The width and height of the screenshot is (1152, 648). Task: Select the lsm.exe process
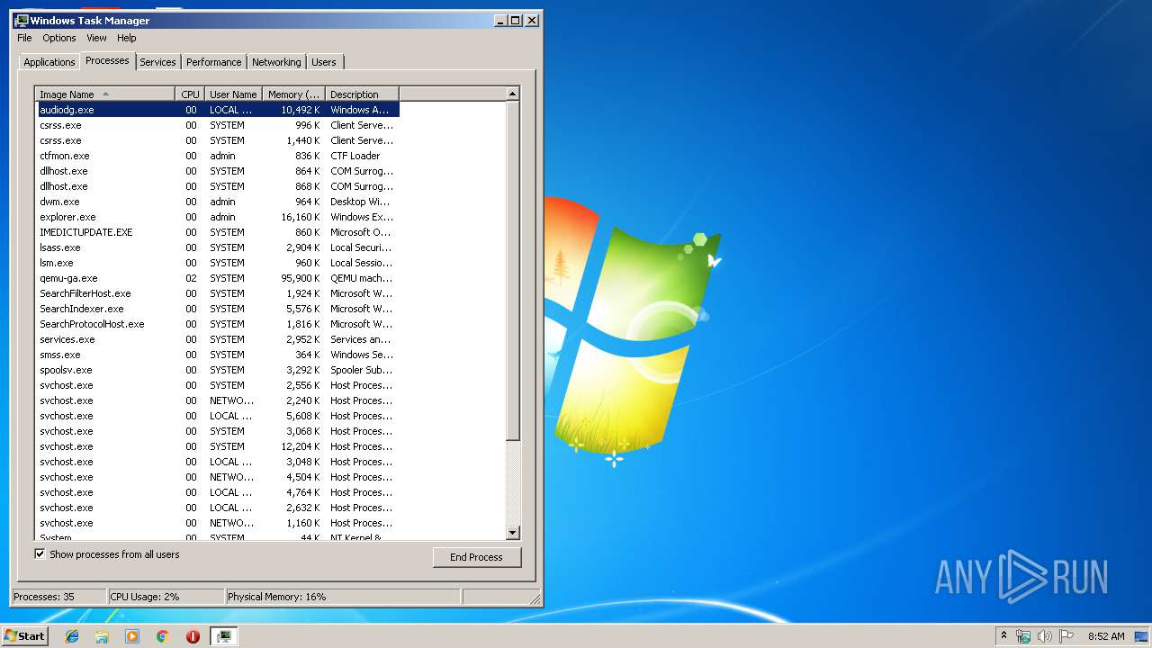[217, 263]
